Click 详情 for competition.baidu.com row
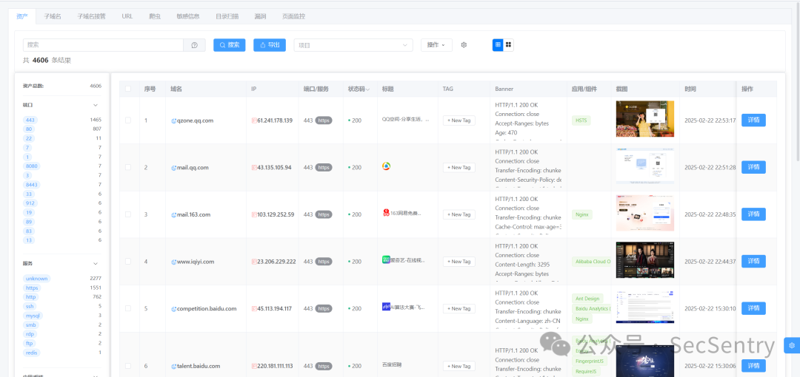 pos(753,308)
